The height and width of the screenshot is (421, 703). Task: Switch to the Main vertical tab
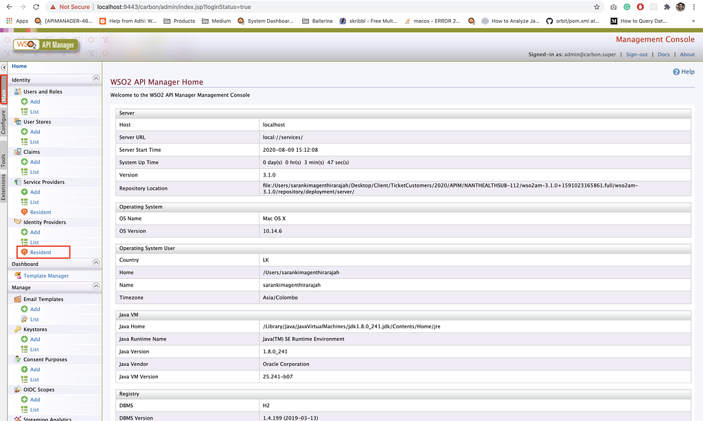pyautogui.click(x=3, y=90)
